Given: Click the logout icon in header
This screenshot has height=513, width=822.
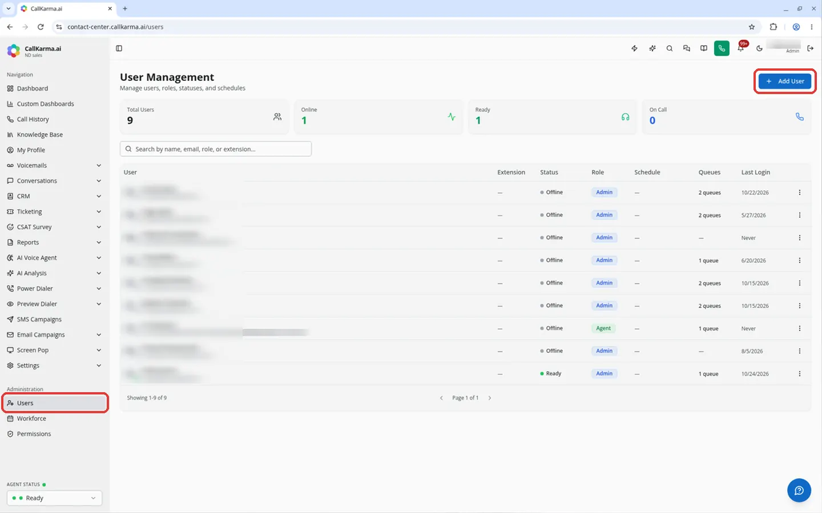Looking at the screenshot, I should 810,48.
